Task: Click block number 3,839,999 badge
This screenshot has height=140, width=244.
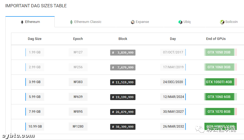Action: tap(123, 53)
